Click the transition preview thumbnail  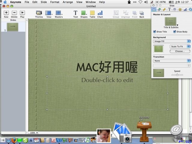coord(159,73)
